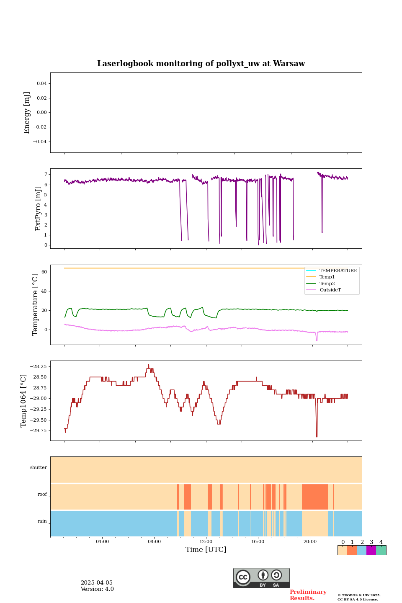Click the Temp1064 [°C] axis label

(x=23, y=401)
